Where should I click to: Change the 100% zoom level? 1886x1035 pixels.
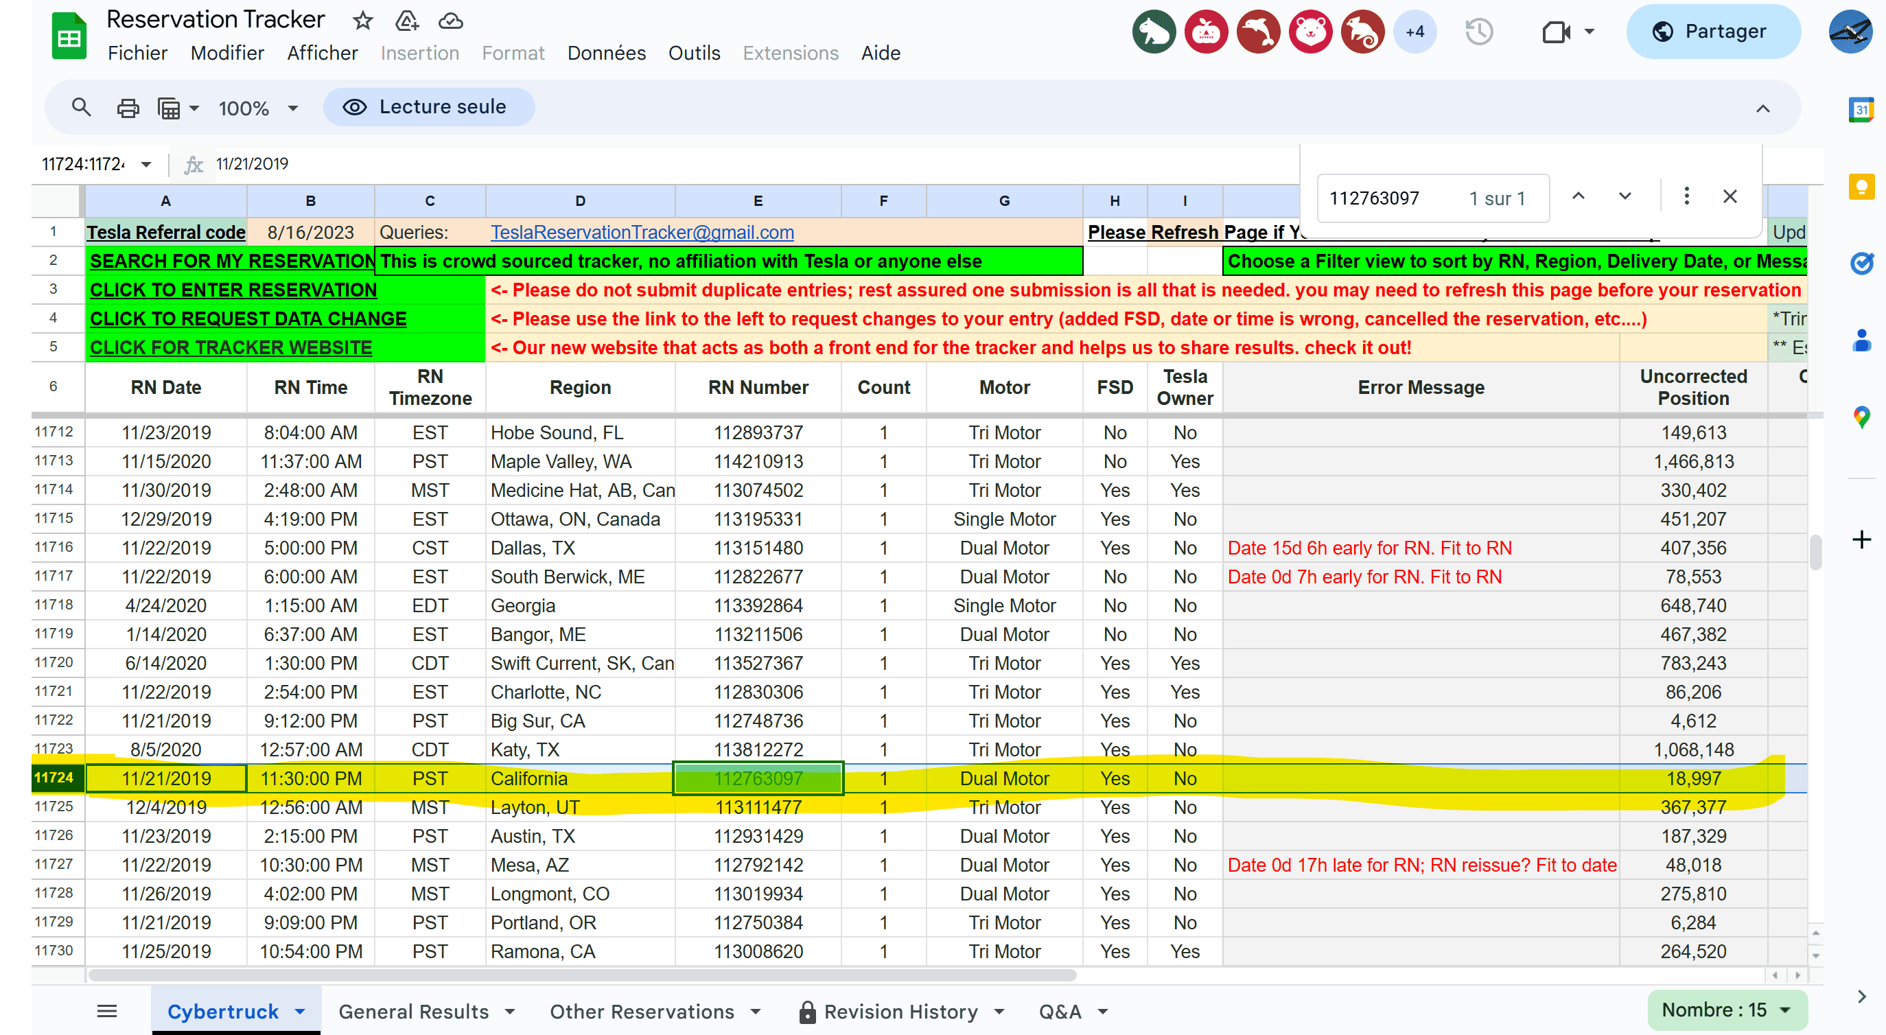(258, 108)
